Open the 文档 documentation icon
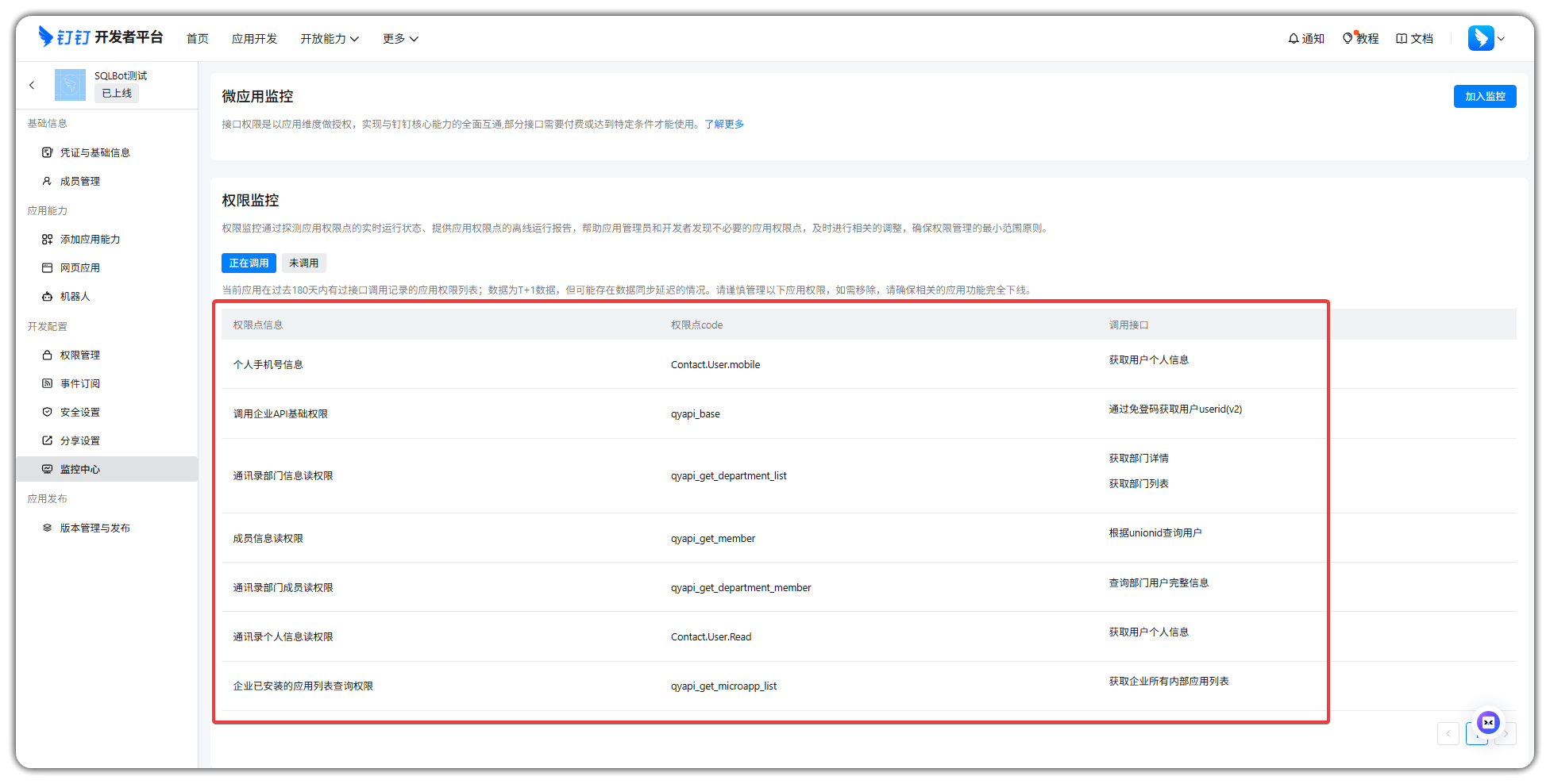This screenshot has height=784, width=1550. [1413, 38]
